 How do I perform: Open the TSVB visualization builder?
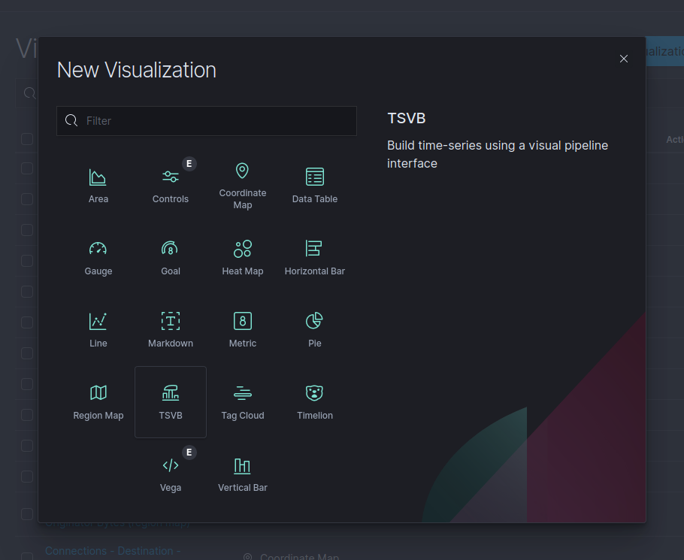pyautogui.click(x=171, y=400)
